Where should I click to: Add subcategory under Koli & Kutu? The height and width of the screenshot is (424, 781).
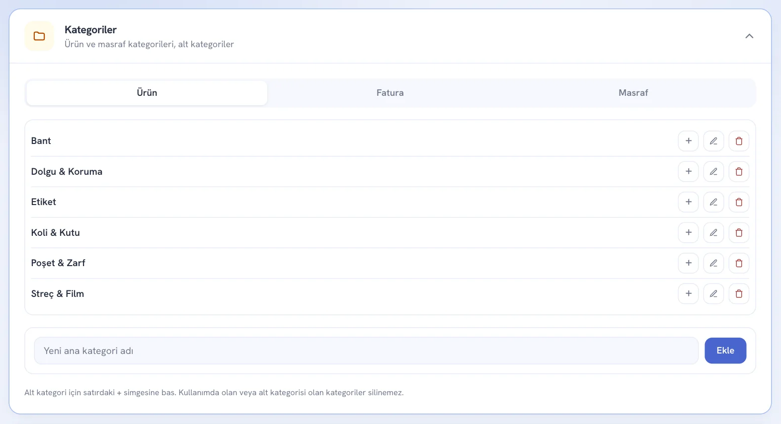tap(688, 232)
